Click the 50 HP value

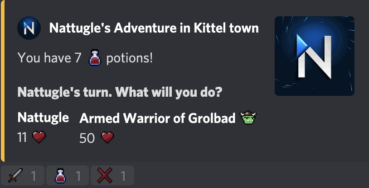(x=87, y=138)
